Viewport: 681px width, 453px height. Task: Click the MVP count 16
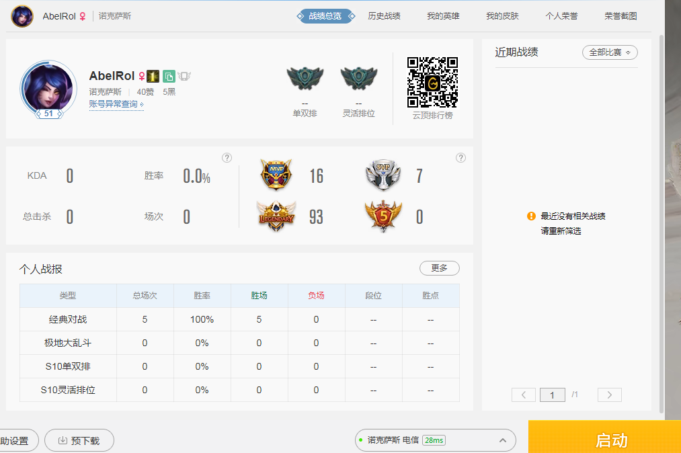[317, 176]
